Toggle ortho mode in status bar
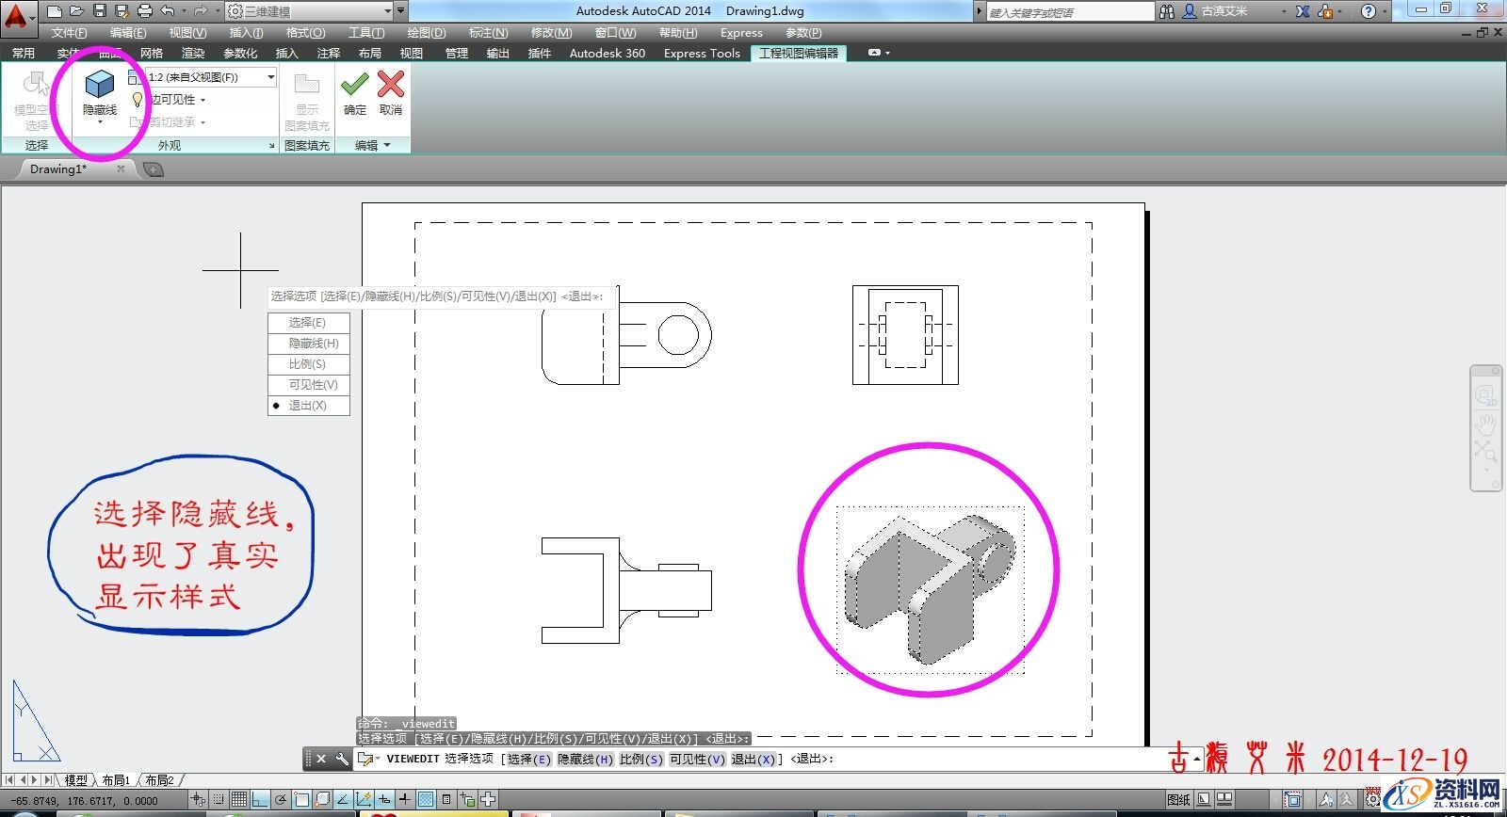 260,800
